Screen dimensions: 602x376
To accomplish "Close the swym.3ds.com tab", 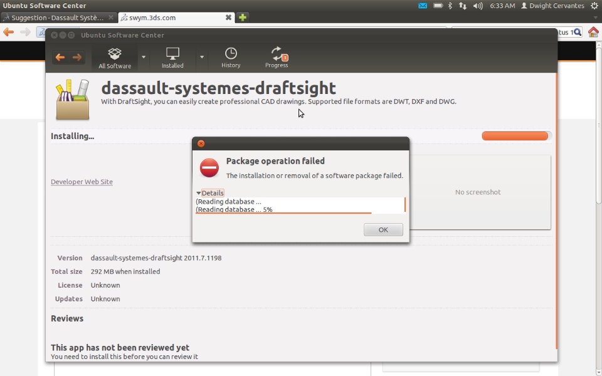I will 228,18.
